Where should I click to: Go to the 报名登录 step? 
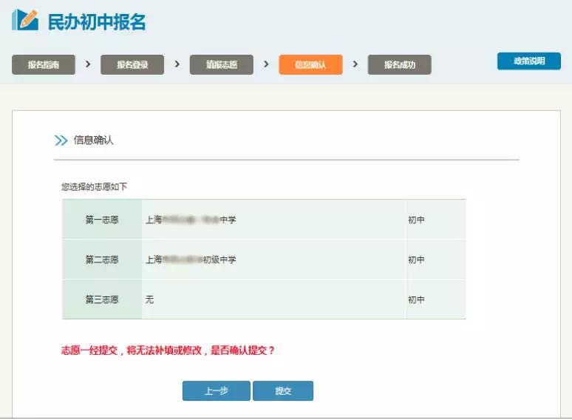coord(132,65)
